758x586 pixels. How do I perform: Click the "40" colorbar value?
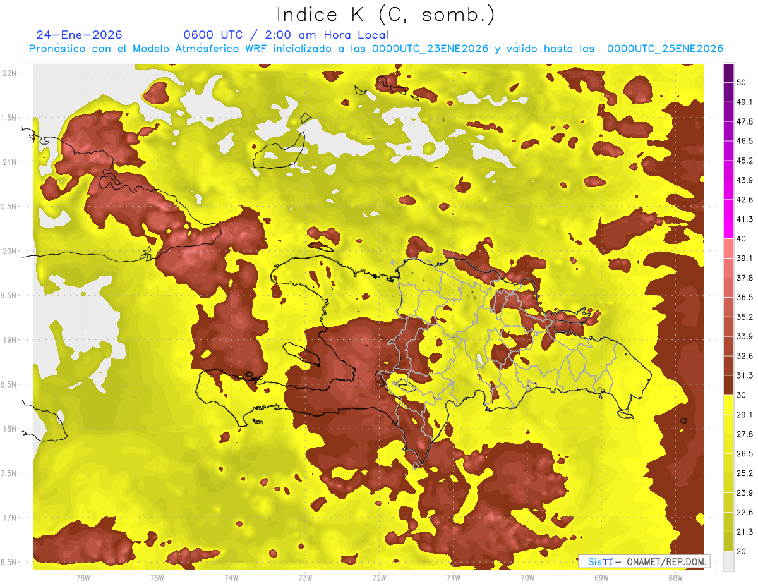742,239
